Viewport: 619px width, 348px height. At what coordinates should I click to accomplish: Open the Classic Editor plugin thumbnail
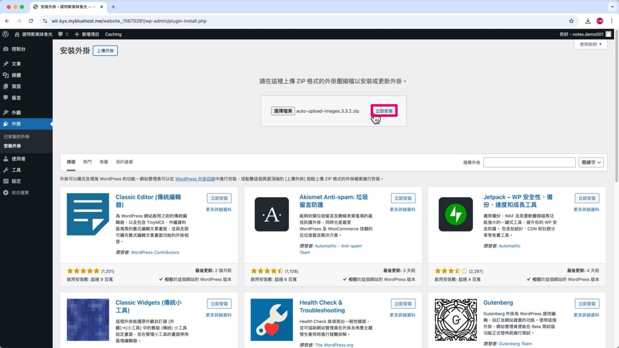(88, 214)
